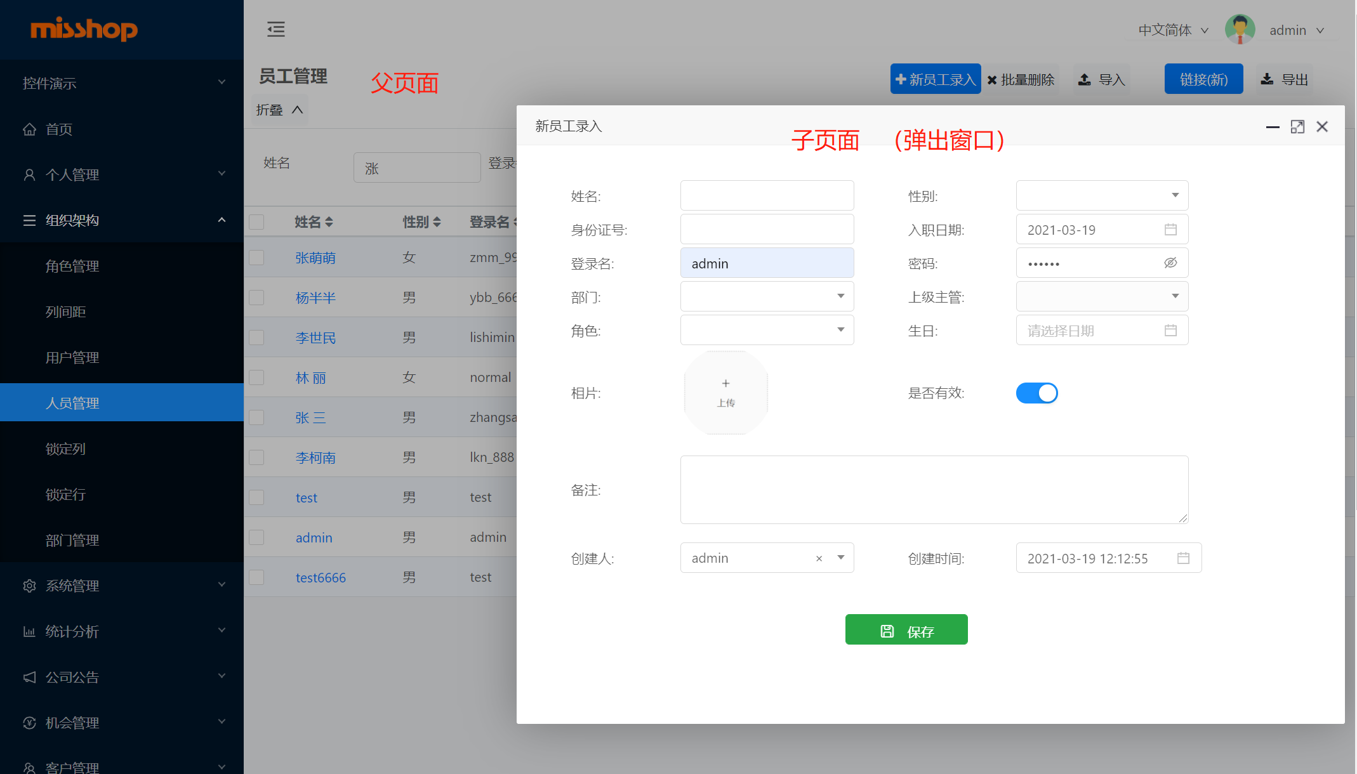Open the hire date calendar icon
This screenshot has width=1357, height=774.
1170,230
